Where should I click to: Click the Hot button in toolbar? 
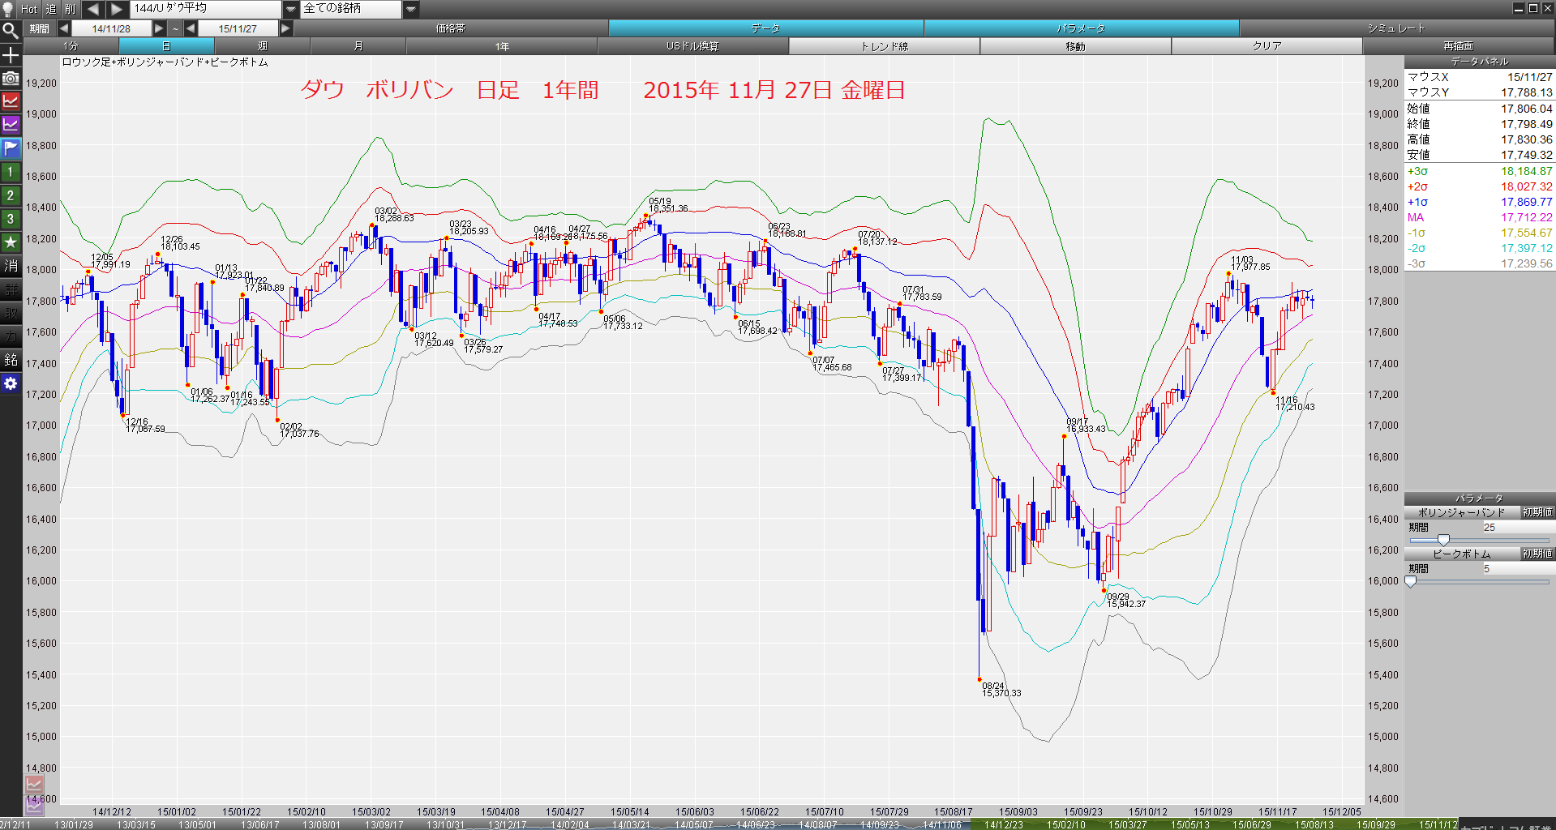[29, 9]
